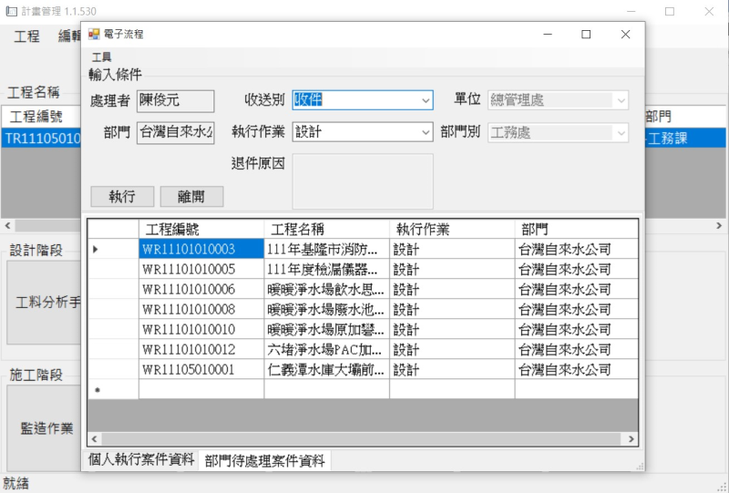Click 計畫管理 app icon in title bar
This screenshot has width=729, height=493.
(11, 11)
